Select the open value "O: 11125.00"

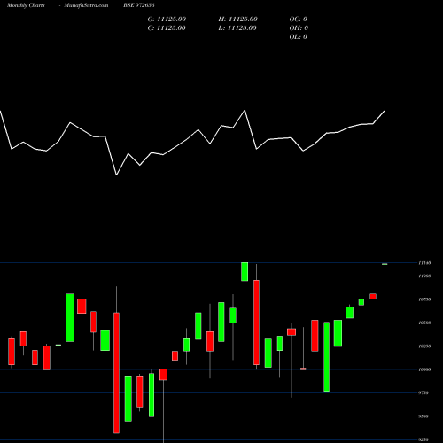pyautogui.click(x=167, y=19)
